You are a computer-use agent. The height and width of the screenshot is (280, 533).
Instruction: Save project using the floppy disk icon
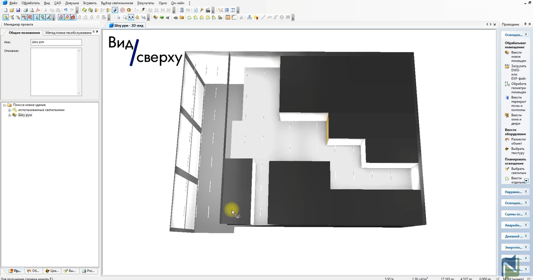[18, 10]
